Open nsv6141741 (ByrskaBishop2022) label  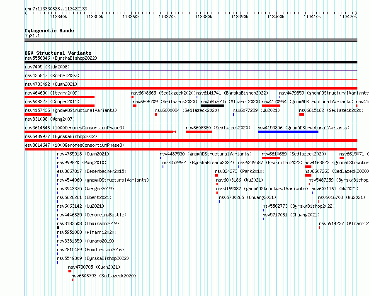[x=232, y=93]
